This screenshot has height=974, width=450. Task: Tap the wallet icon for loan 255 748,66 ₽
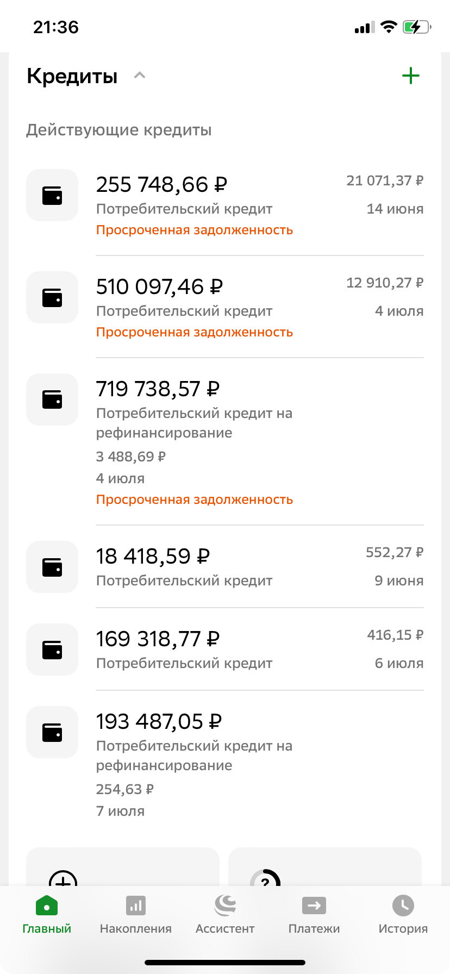pyautogui.click(x=52, y=195)
